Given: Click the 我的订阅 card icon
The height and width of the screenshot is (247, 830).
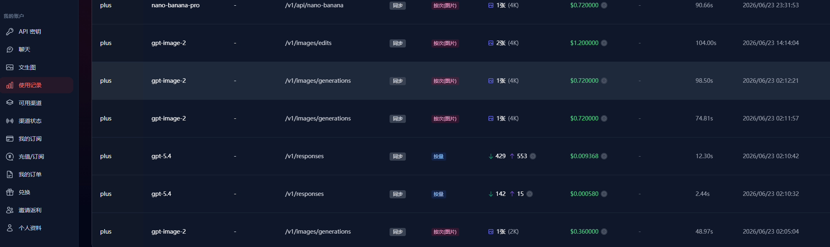Looking at the screenshot, I should [10, 139].
